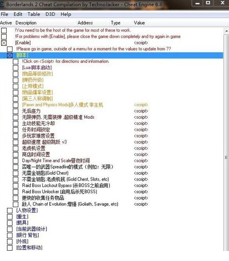
Task: Select the 'Please go in game' note row
Action: point(94,49)
